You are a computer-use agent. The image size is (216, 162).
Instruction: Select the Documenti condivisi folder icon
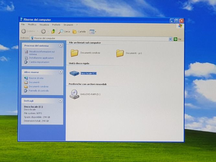pos(74,53)
